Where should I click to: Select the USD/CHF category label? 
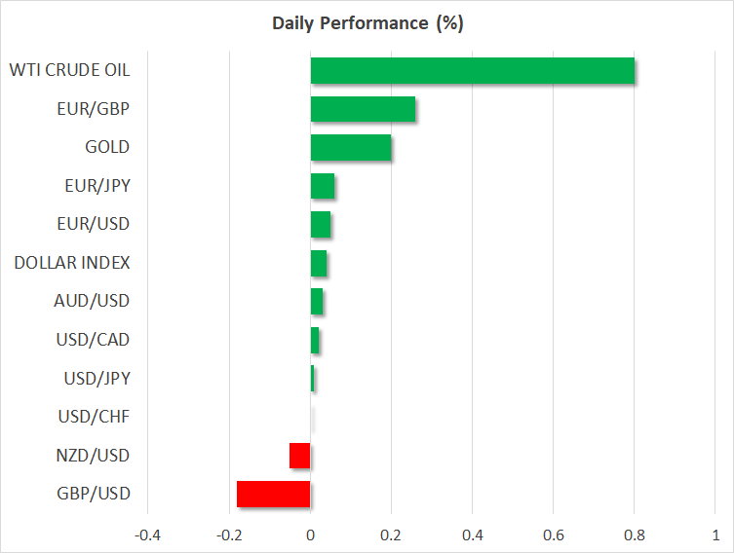(94, 418)
